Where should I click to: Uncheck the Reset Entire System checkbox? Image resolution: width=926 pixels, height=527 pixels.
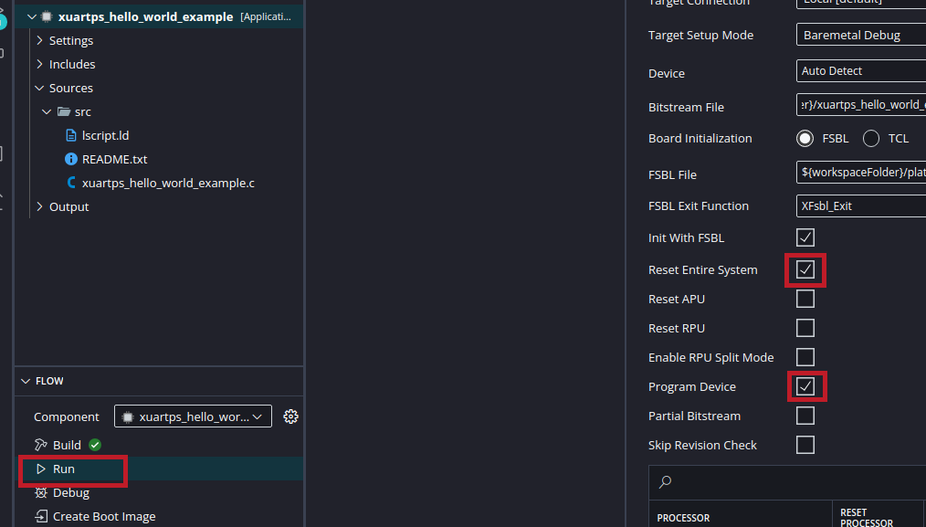[x=805, y=269]
